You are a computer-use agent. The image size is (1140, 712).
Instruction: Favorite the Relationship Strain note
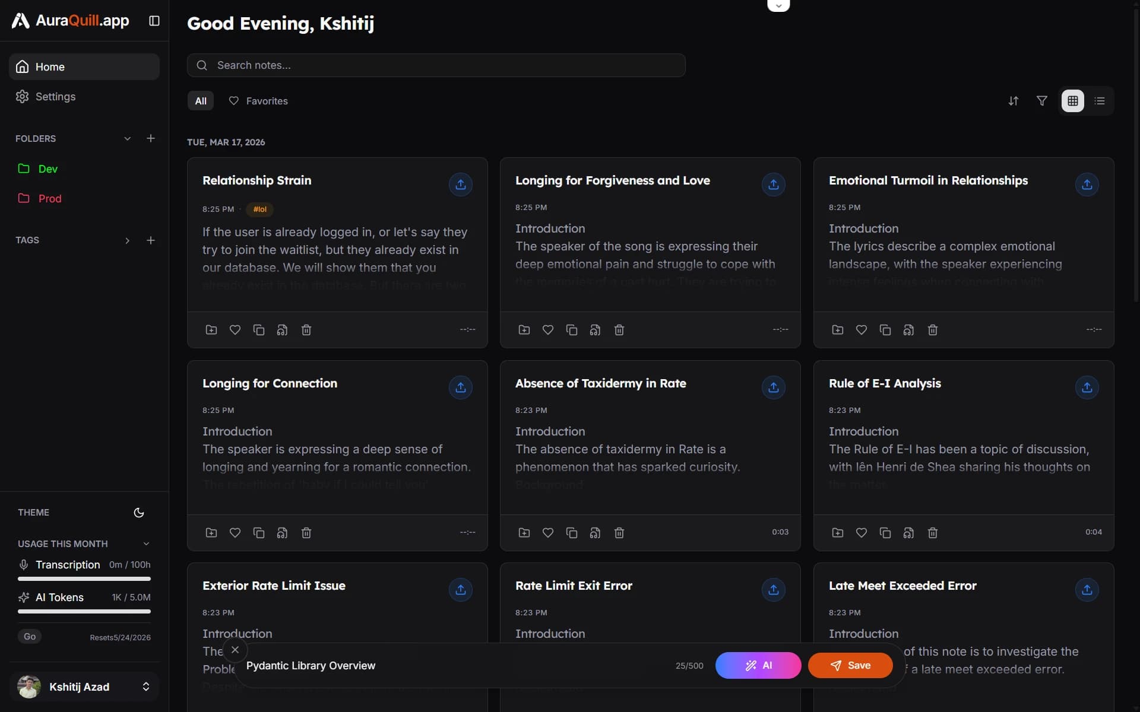coord(235,330)
